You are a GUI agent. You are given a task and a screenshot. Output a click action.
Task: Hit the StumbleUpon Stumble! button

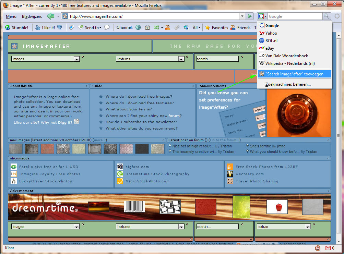[17, 28]
